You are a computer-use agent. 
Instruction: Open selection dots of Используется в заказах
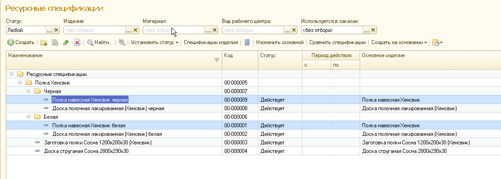(x=366, y=30)
